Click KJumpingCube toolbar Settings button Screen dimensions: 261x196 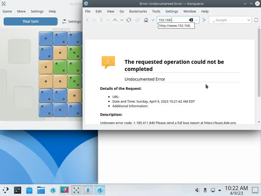click(72, 21)
